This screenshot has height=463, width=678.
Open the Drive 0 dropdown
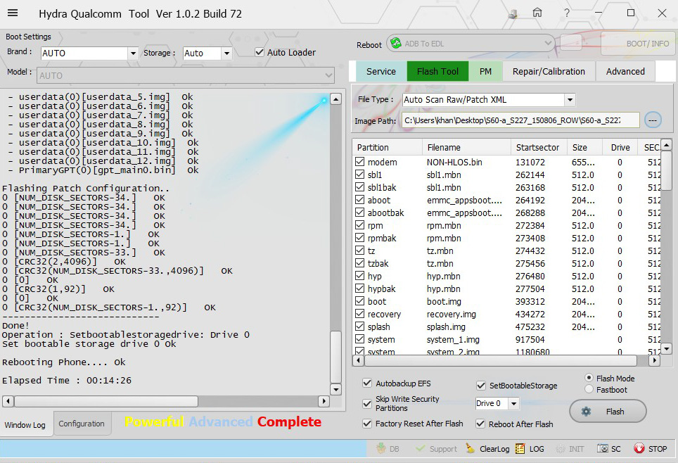click(x=513, y=404)
